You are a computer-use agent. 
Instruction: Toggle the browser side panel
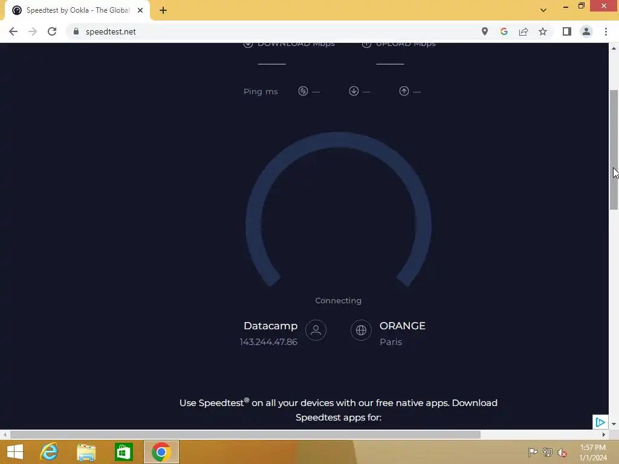567,31
